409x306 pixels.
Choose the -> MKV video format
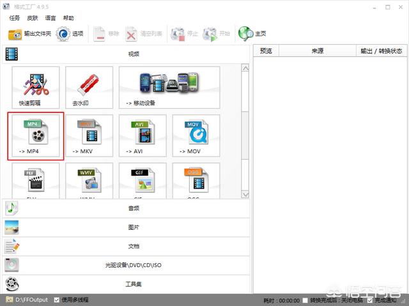(89, 135)
